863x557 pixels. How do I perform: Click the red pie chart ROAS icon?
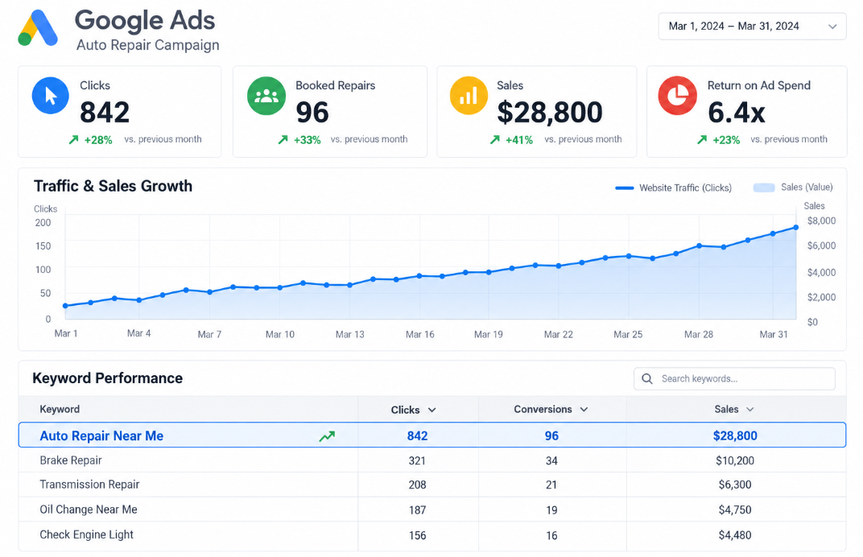click(678, 96)
